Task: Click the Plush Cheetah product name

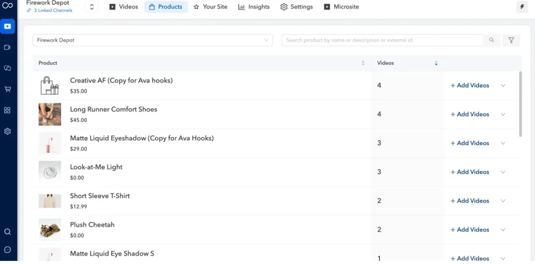Action: point(92,225)
